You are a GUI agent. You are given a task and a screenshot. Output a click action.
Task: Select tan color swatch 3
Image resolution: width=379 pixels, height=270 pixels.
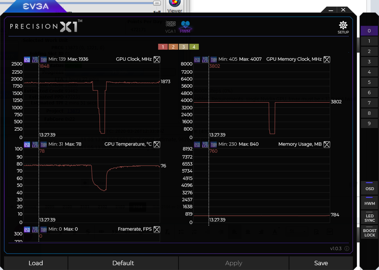coord(183,47)
